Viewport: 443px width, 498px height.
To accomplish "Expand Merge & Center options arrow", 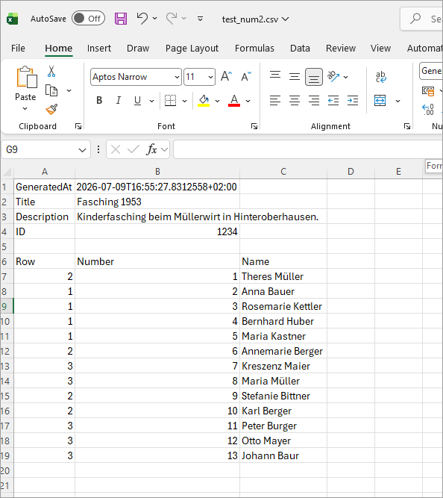I will click(x=398, y=102).
